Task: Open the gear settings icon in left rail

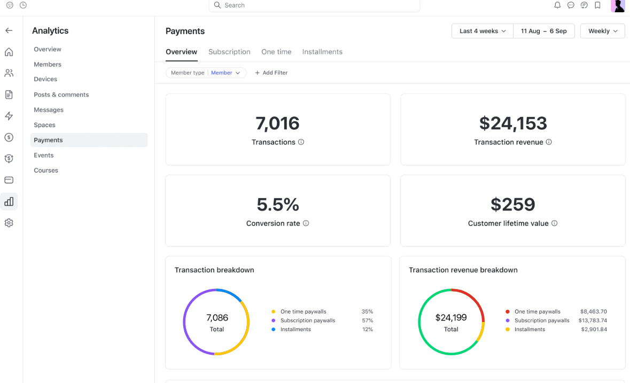Action: 9,223
